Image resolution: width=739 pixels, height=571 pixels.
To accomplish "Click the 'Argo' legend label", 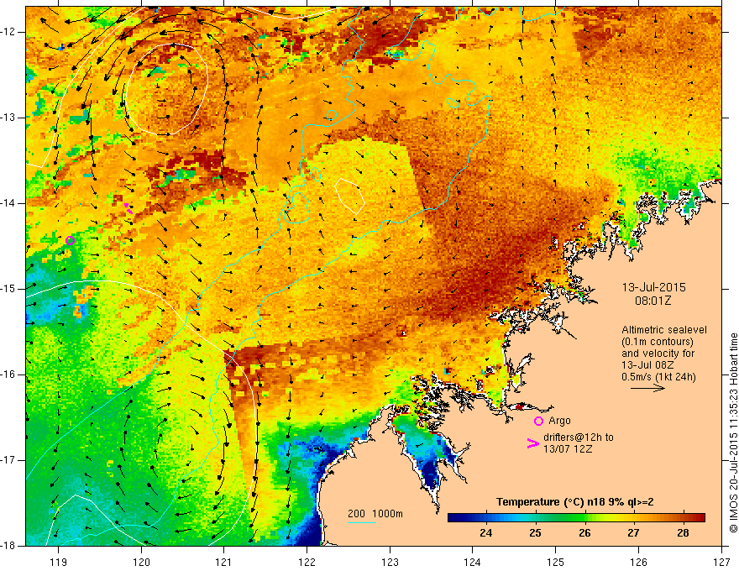I will click(559, 421).
